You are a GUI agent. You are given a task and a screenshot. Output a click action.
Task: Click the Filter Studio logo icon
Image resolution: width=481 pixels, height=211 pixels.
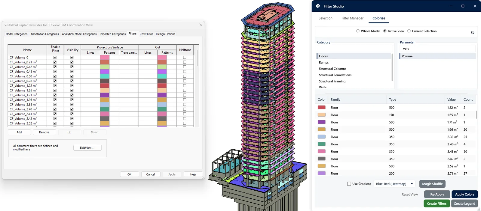pos(318,6)
